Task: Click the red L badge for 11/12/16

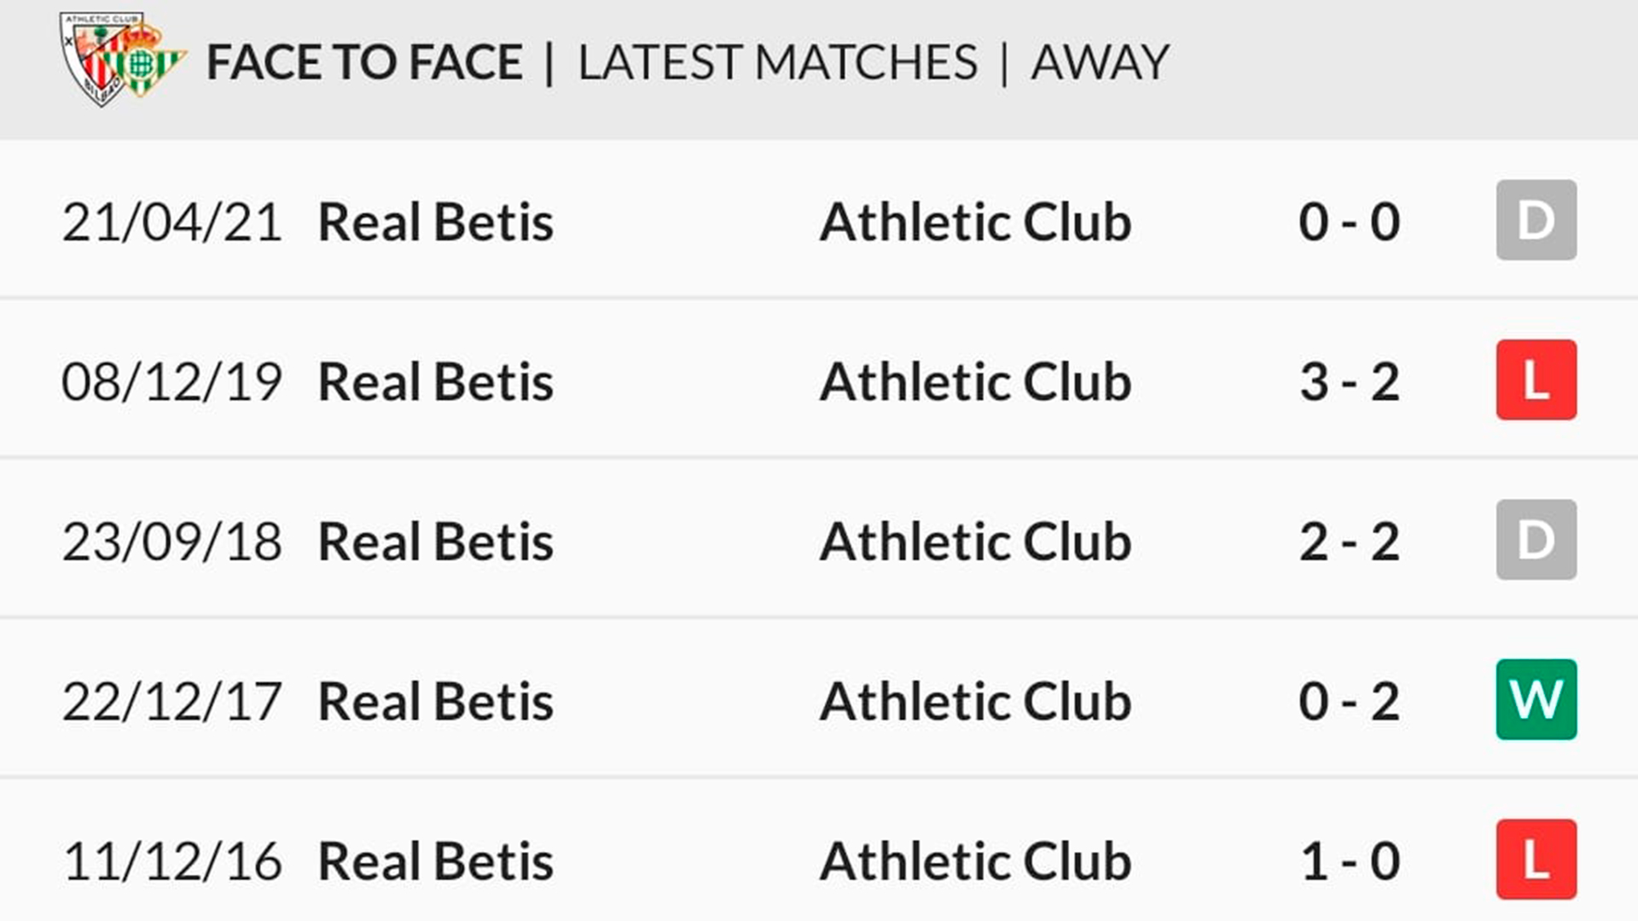Action: 1536,859
